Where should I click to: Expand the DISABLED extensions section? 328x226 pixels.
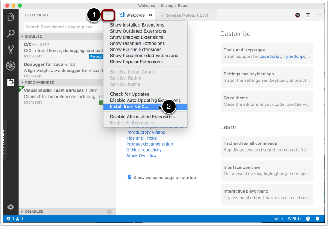pyautogui.click(x=67, y=211)
